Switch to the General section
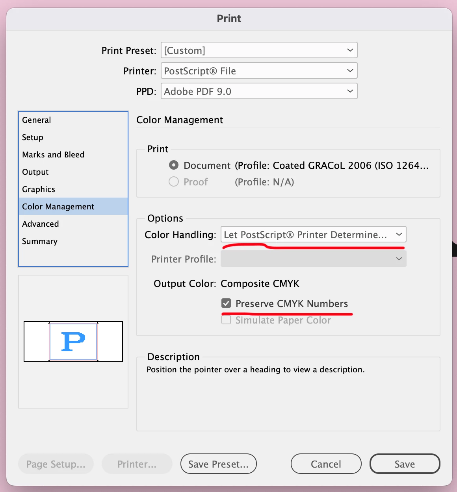The height and width of the screenshot is (492, 457). pyautogui.click(x=73, y=120)
